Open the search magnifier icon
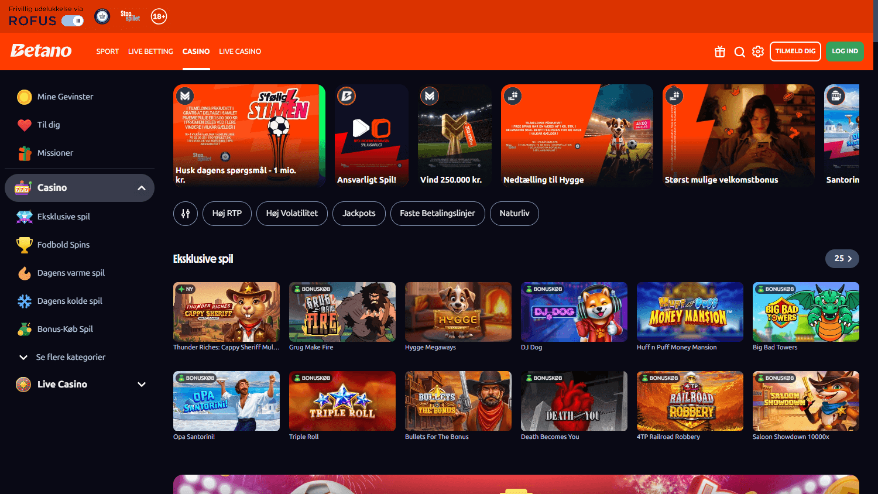Screen dimensions: 878x494 tap(740, 52)
